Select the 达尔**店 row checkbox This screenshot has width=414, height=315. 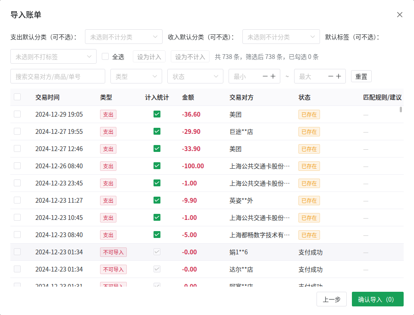(x=17, y=269)
